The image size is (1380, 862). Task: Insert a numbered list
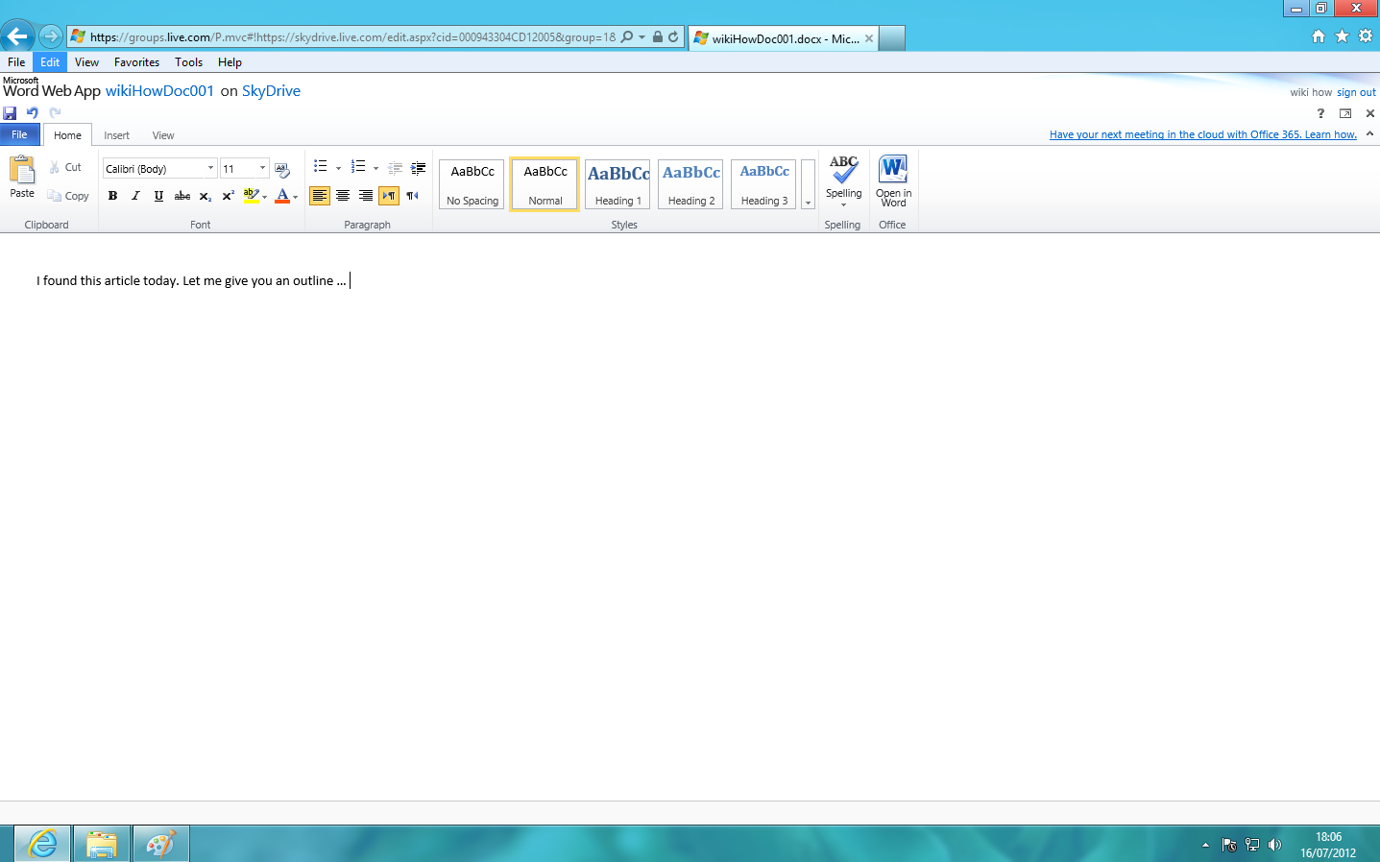point(358,167)
